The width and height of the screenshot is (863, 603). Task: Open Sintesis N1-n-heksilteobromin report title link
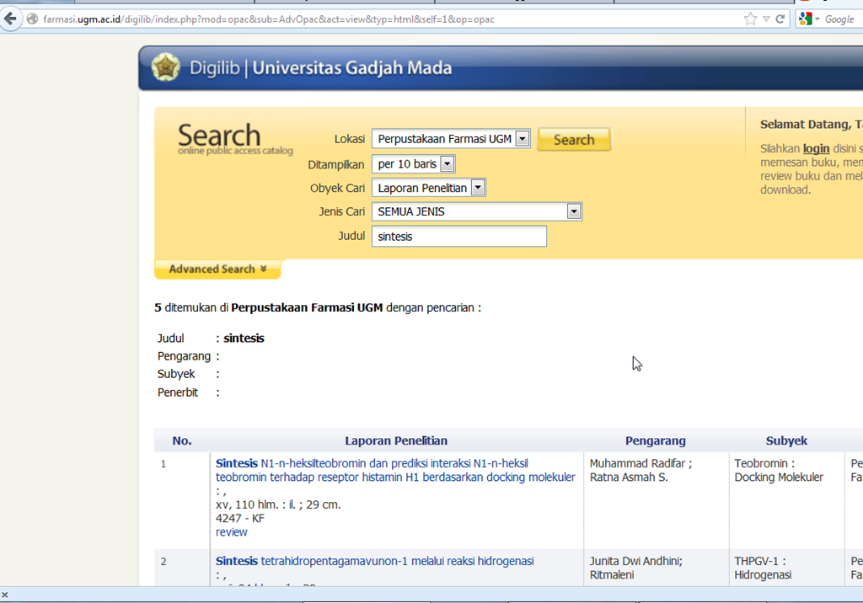click(x=395, y=471)
